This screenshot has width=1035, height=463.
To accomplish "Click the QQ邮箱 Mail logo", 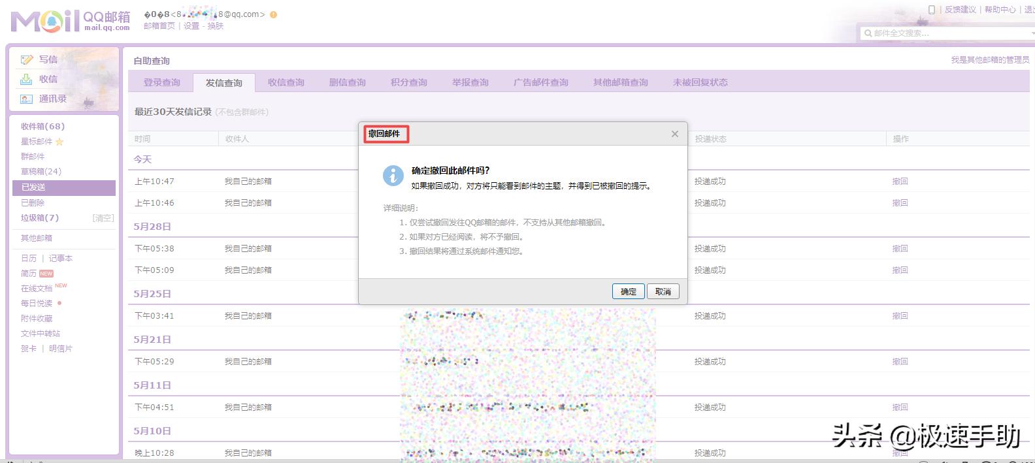I will pyautogui.click(x=71, y=20).
